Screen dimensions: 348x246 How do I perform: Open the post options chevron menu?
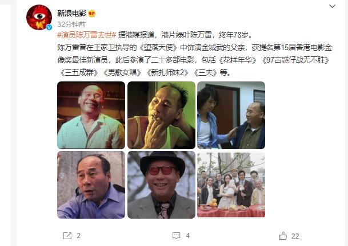tap(332, 6)
